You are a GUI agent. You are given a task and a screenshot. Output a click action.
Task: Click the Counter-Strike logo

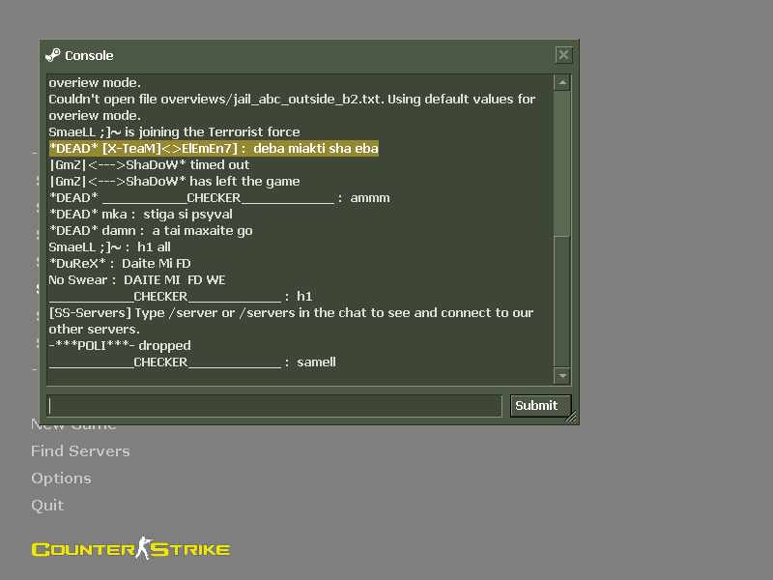tap(130, 548)
